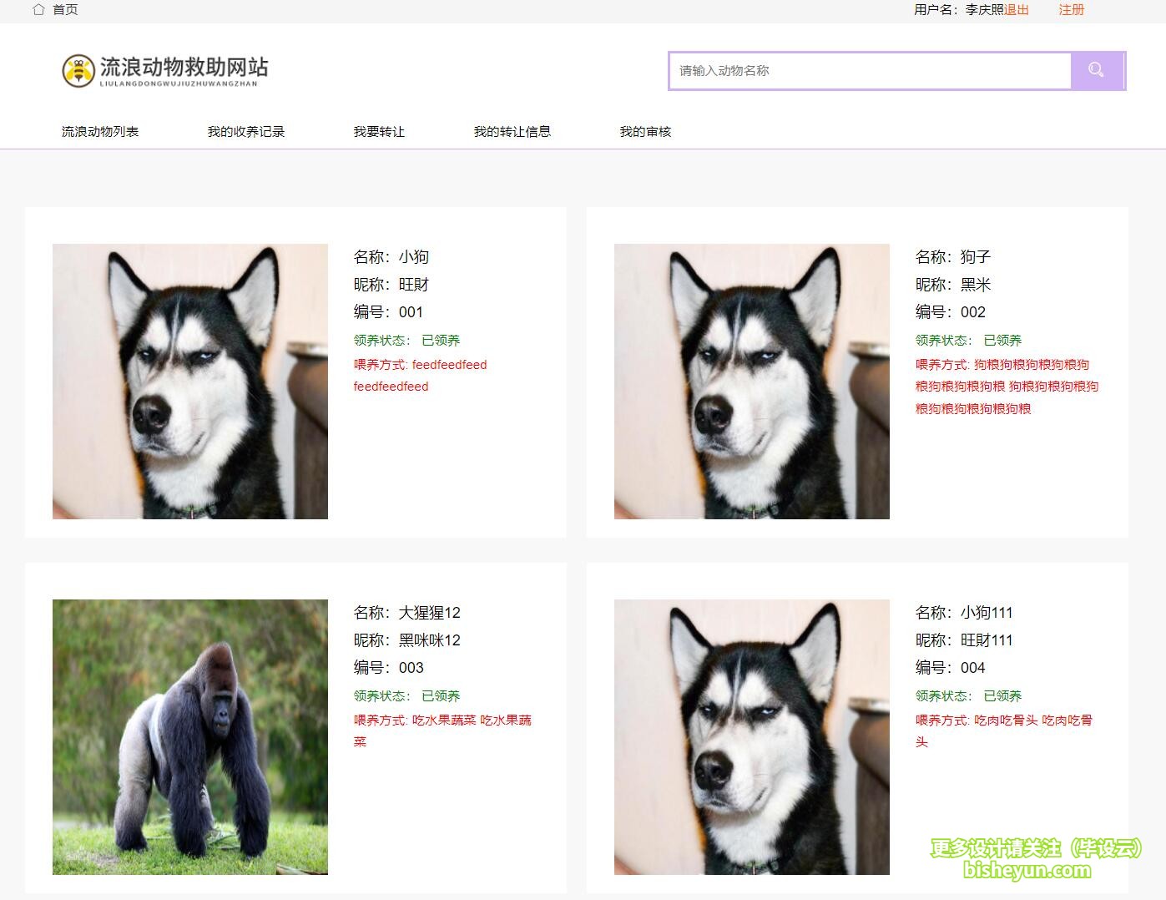Open the 流浪动物列表 menu item
The height and width of the screenshot is (900, 1166).
click(x=100, y=131)
